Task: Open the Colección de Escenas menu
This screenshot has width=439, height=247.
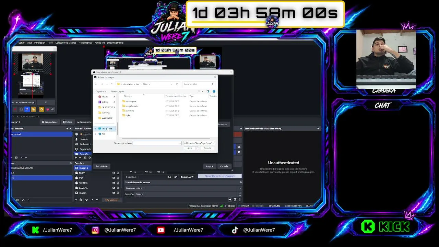Action: coord(66,43)
